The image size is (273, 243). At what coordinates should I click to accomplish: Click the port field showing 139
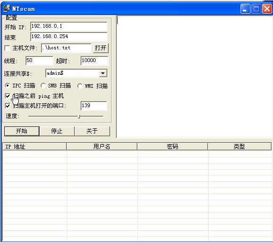click(94, 106)
